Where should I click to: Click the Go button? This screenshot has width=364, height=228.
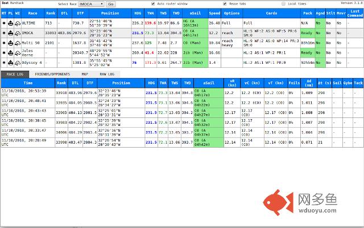click(111, 4)
